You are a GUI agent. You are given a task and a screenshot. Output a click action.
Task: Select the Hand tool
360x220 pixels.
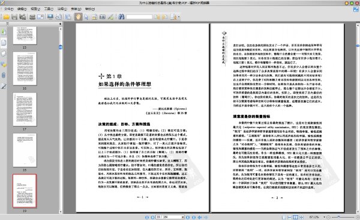tap(78, 17)
